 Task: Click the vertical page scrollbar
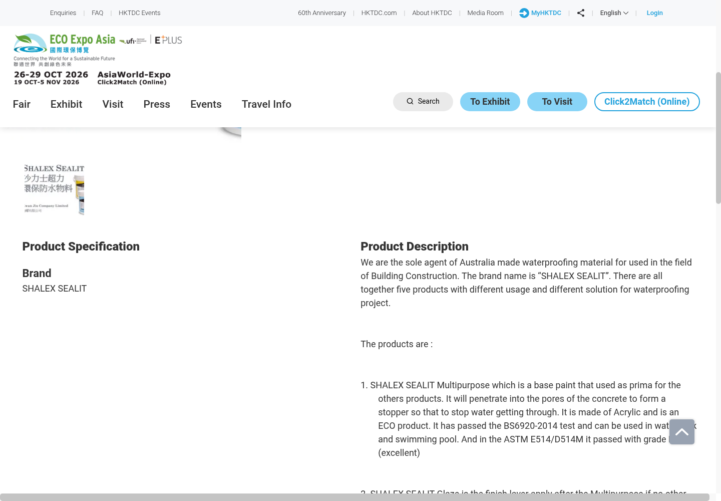pyautogui.click(x=718, y=138)
